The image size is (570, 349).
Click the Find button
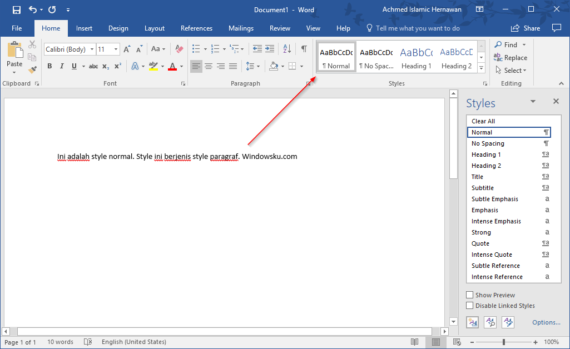coord(510,44)
